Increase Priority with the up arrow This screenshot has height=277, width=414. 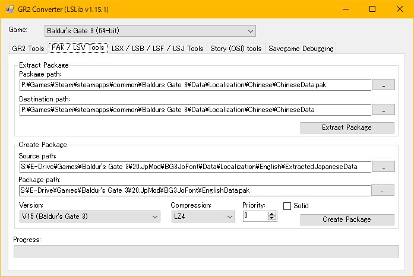272,214
